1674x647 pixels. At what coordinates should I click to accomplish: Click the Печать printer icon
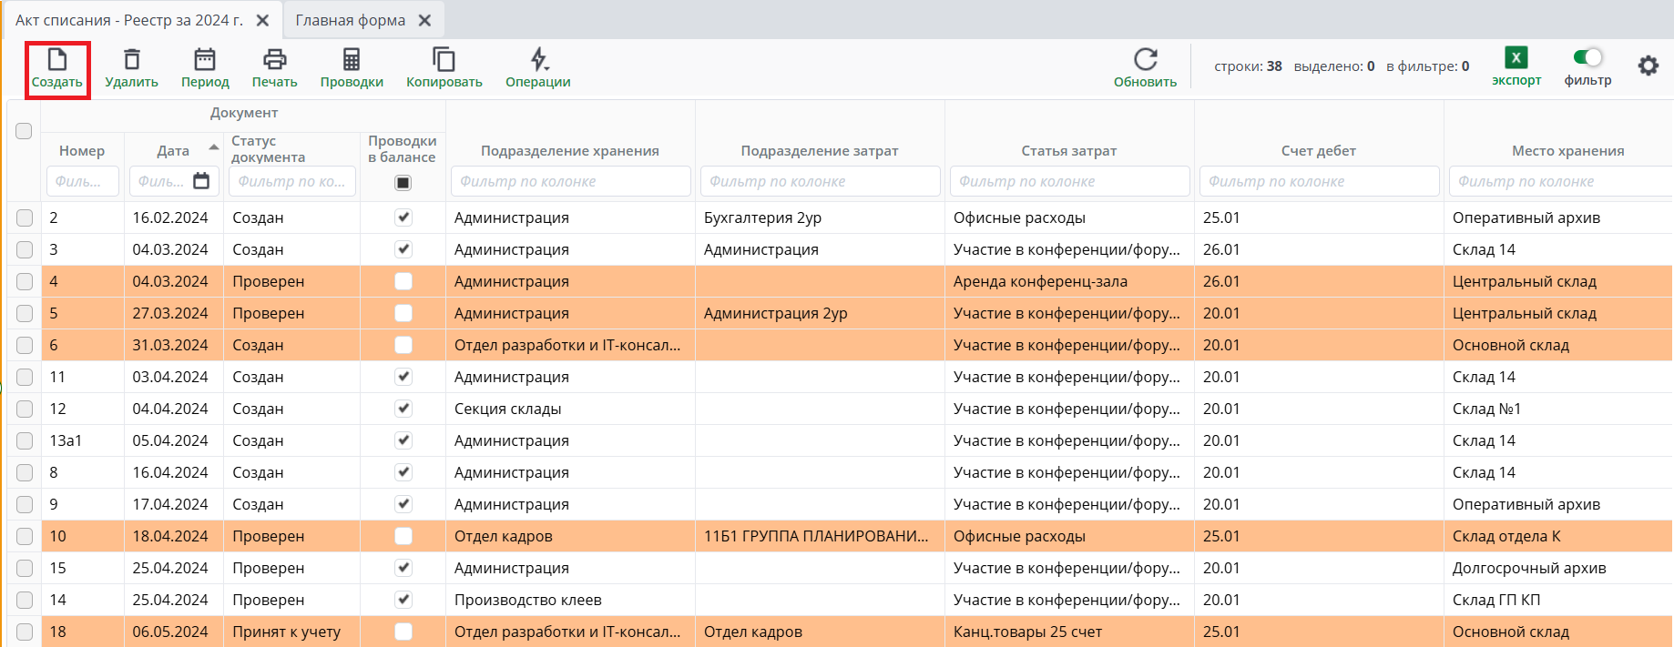pyautogui.click(x=274, y=60)
